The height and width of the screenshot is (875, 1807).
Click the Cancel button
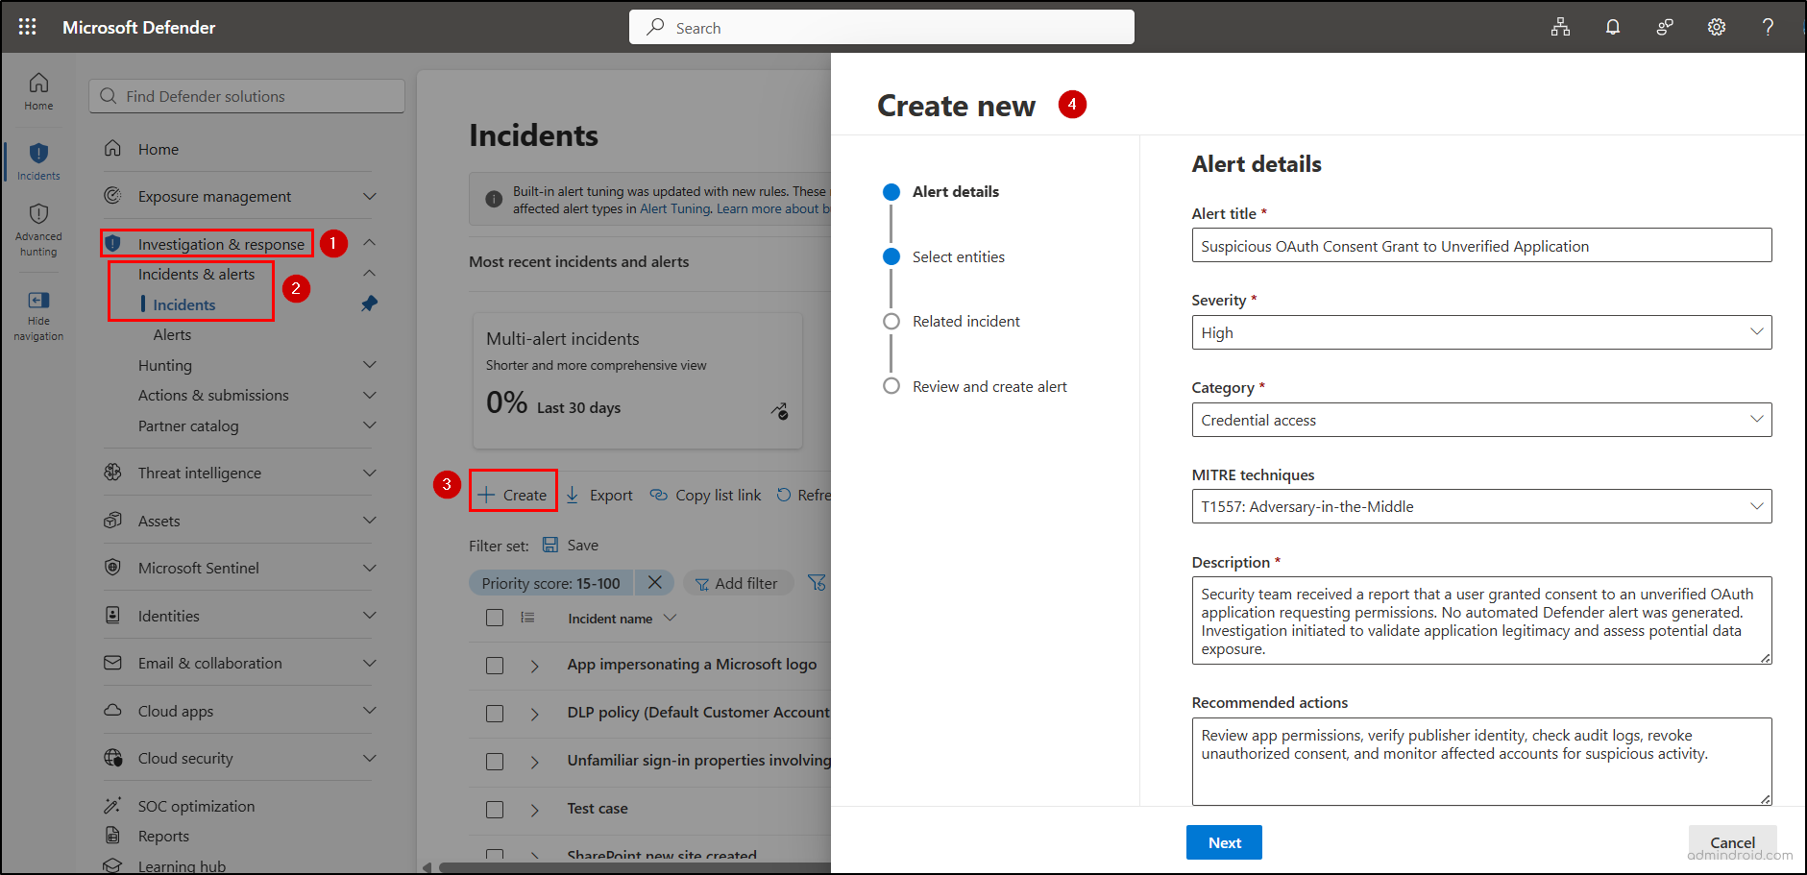click(1732, 842)
